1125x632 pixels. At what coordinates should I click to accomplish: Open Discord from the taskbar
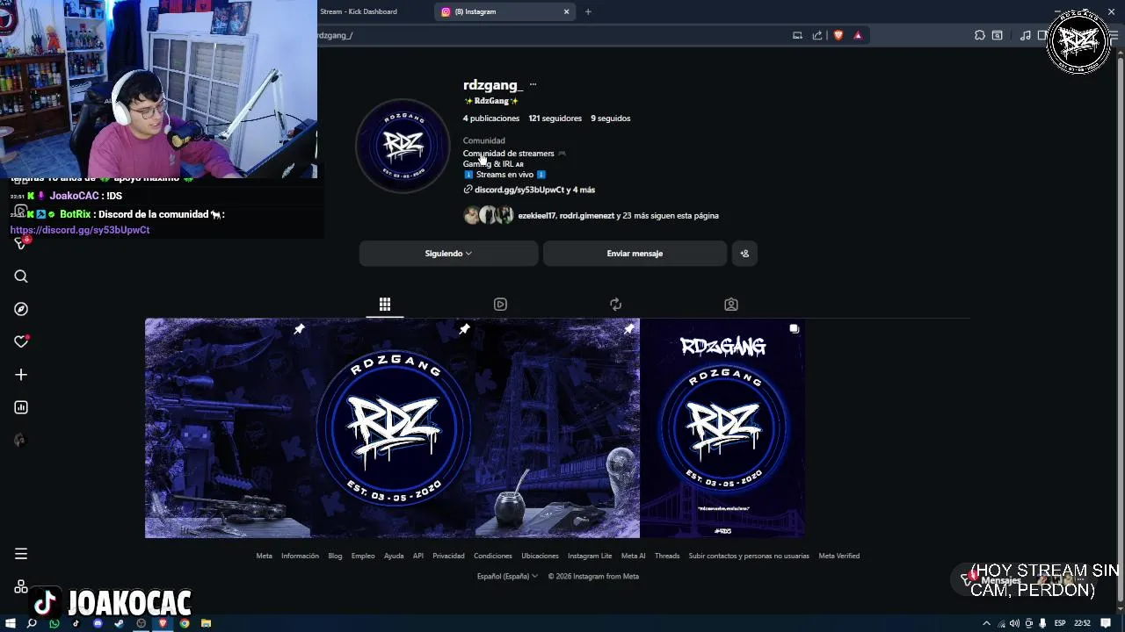(x=98, y=623)
